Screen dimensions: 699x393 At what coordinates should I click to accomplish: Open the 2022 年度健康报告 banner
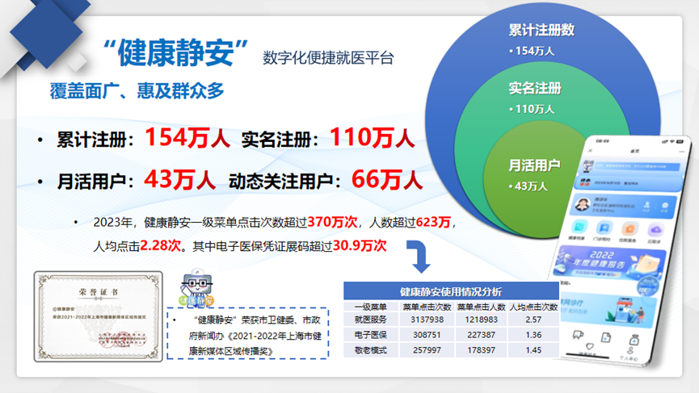pos(608,262)
